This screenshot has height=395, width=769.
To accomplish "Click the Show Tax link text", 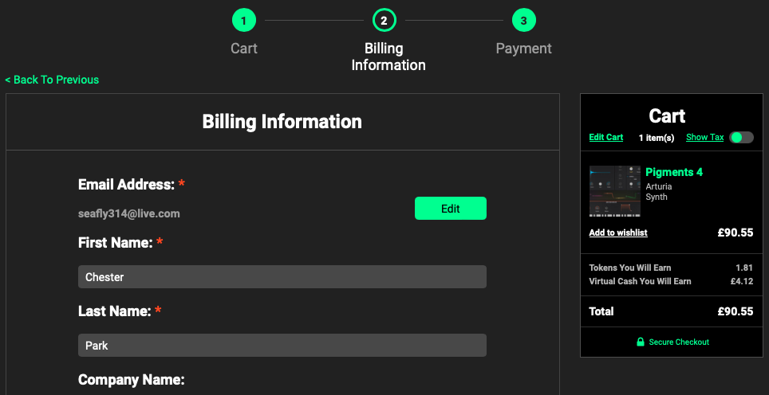I will (x=704, y=137).
